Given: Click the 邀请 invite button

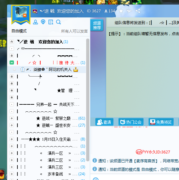Looking at the screenshot, I should click(104, 122).
